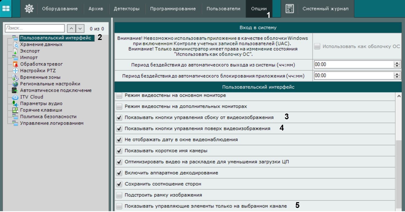The width and height of the screenshot is (405, 212).
Task: Click the Настройки PTZ icon in the tree
Action: pyautogui.click(x=15, y=71)
